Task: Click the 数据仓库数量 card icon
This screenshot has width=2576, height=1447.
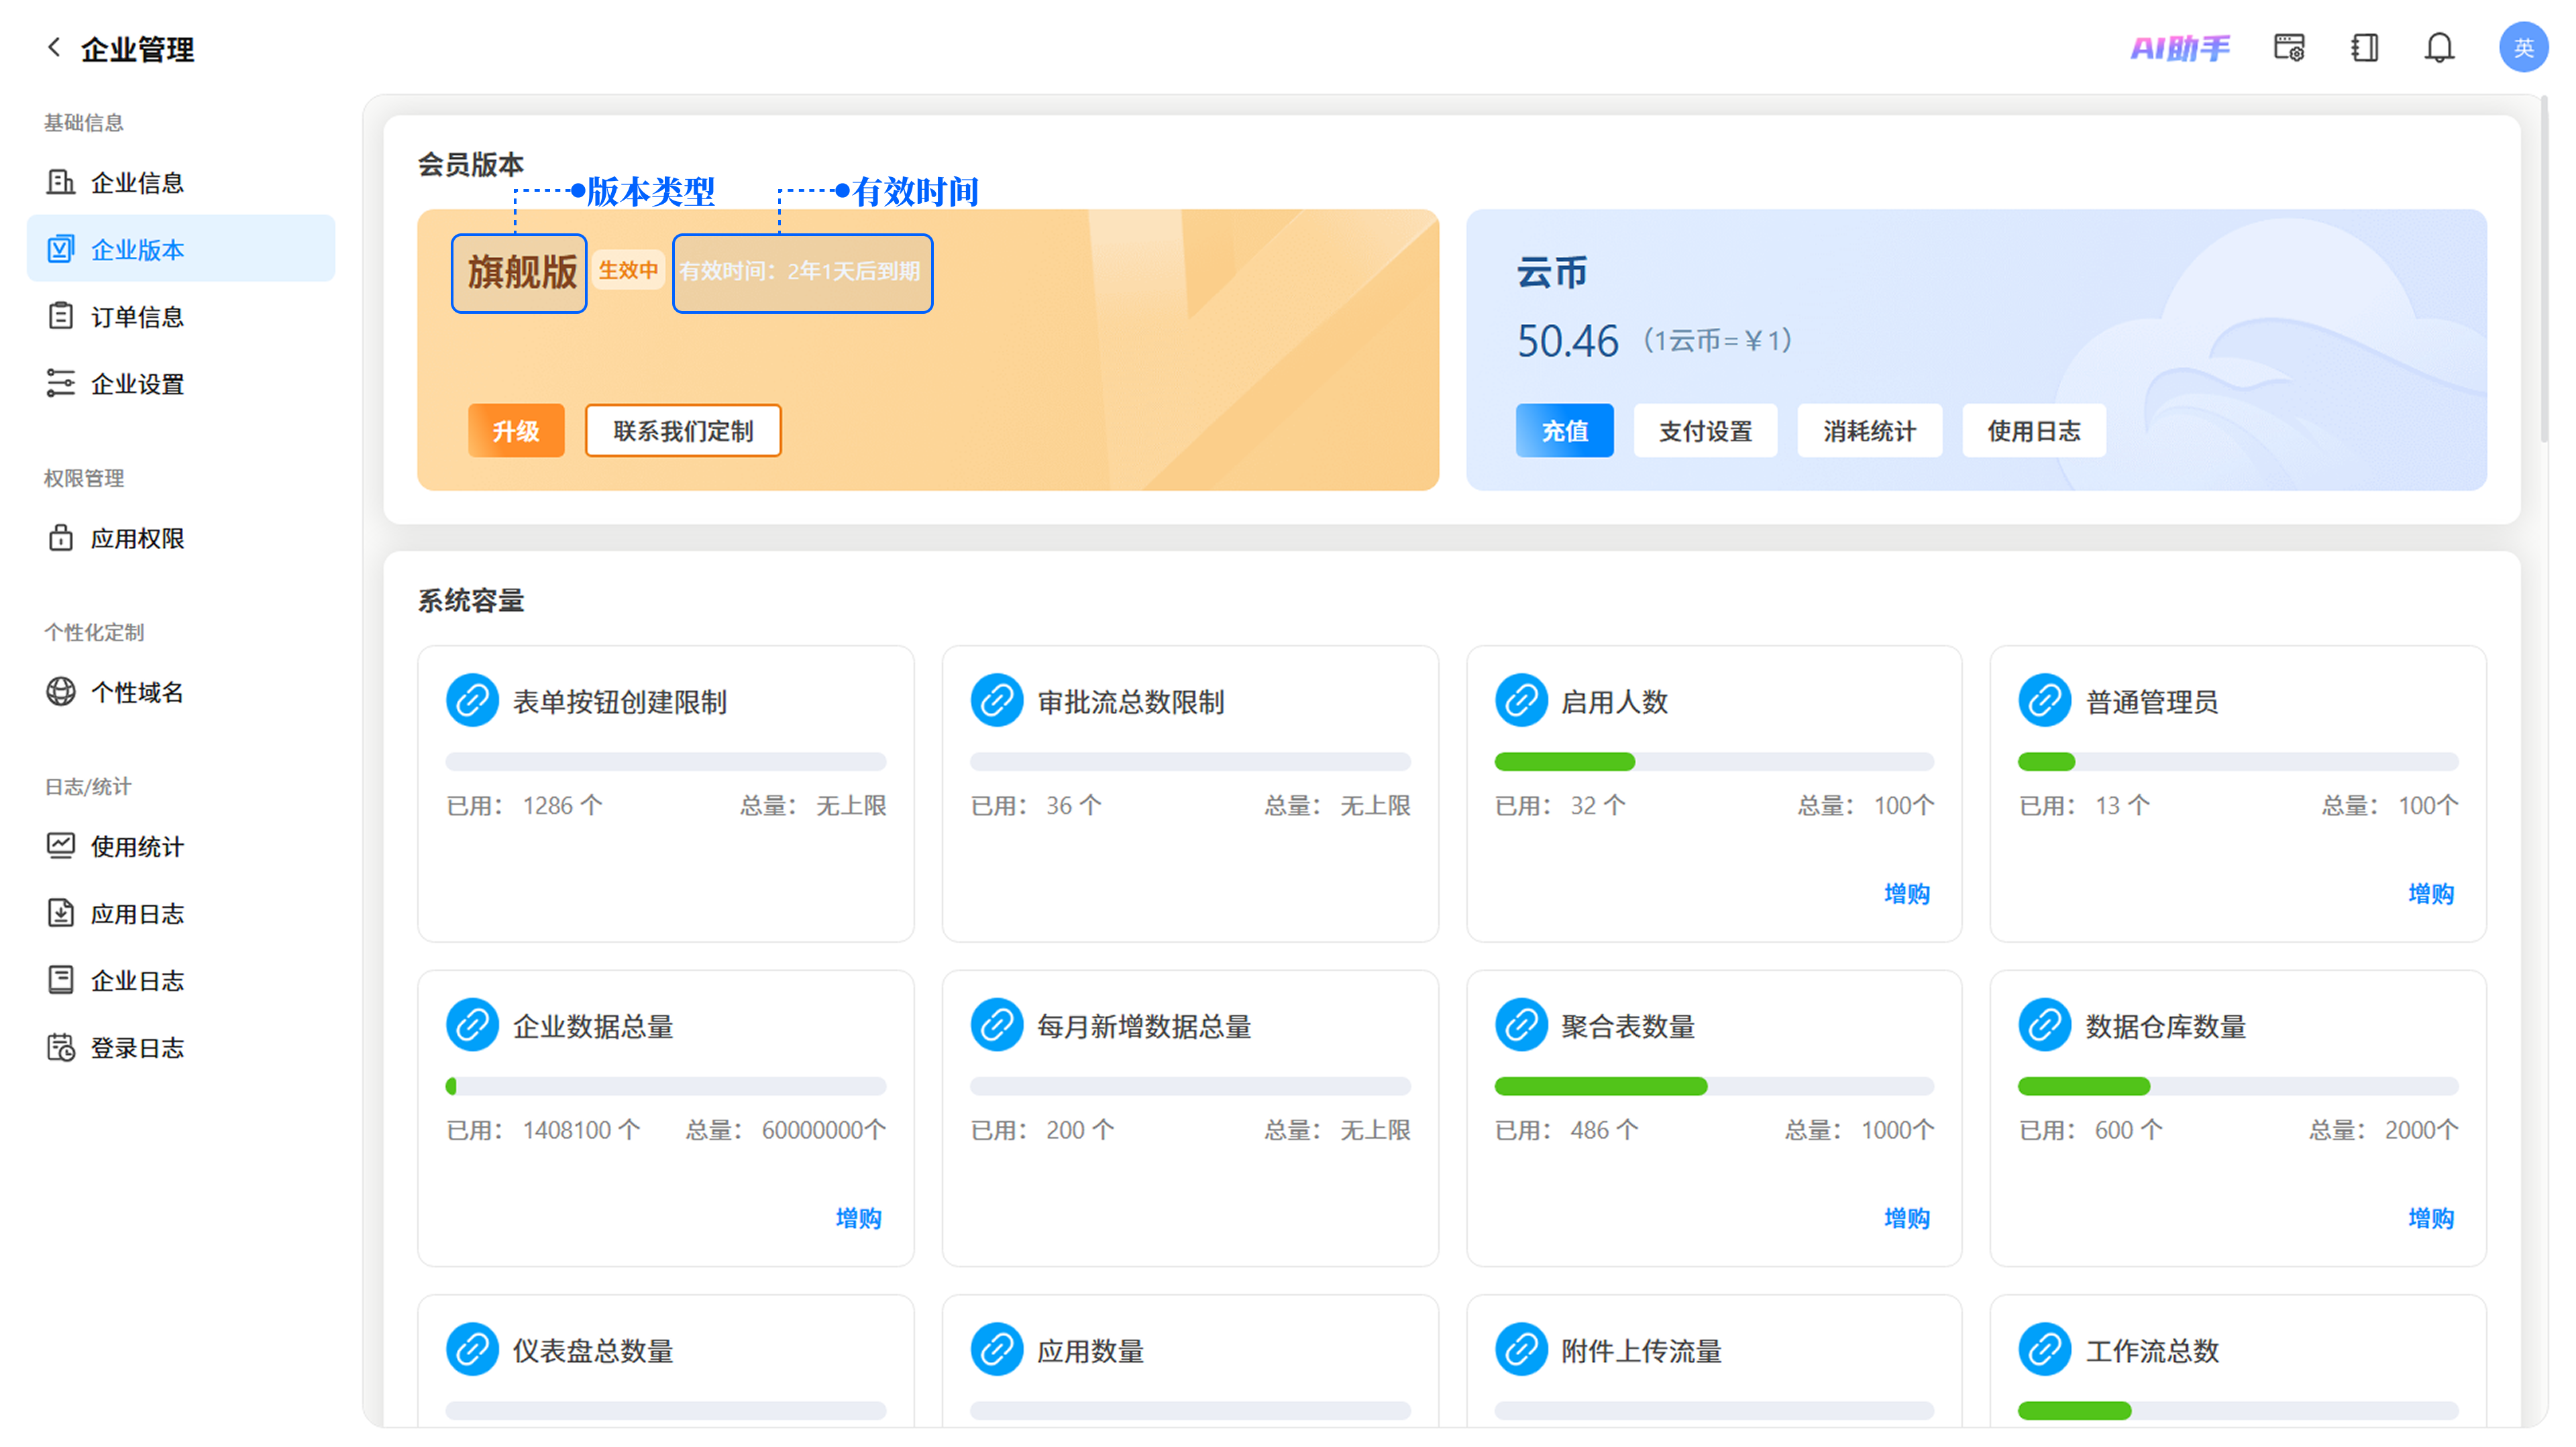Action: [x=2044, y=1025]
